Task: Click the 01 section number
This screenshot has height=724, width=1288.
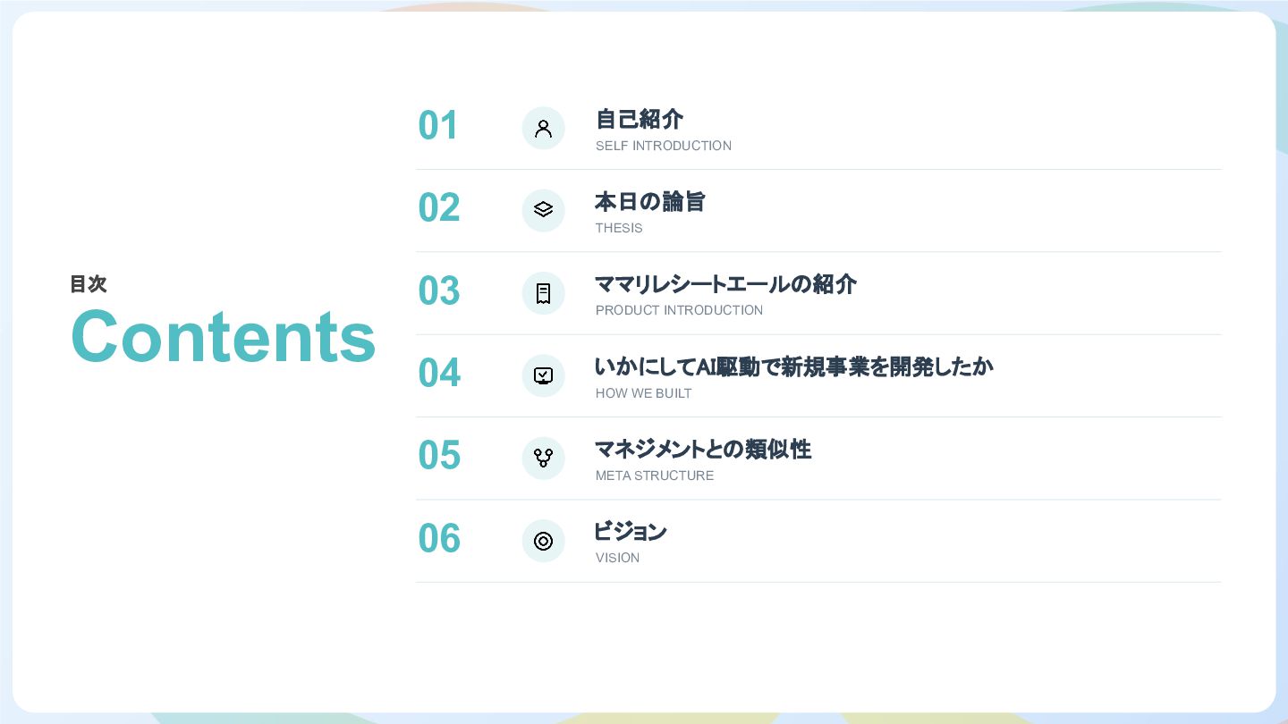Action: click(438, 126)
